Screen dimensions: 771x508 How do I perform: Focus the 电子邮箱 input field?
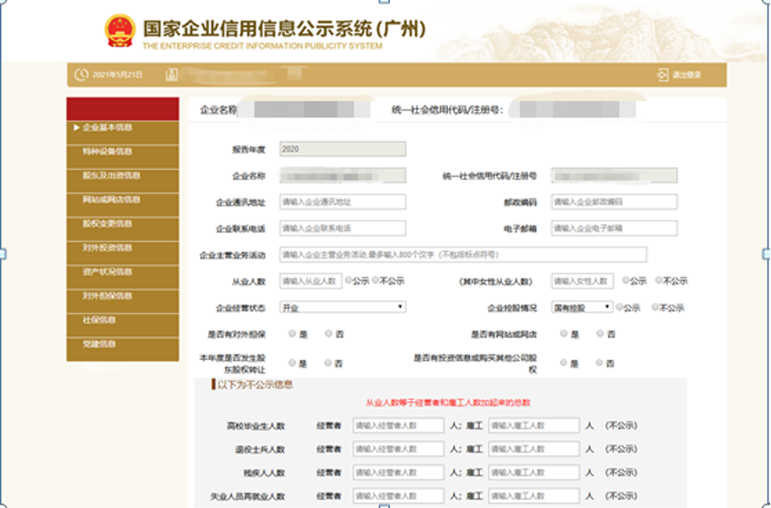pos(613,228)
